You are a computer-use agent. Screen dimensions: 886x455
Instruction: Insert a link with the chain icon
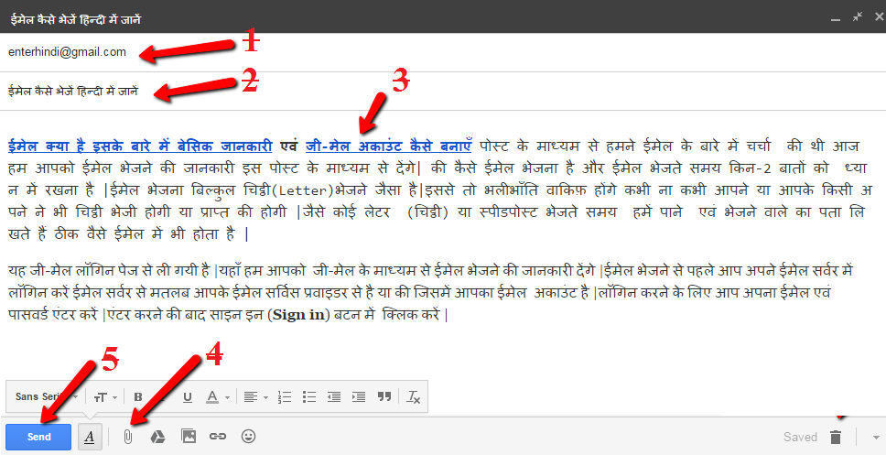pos(218,437)
